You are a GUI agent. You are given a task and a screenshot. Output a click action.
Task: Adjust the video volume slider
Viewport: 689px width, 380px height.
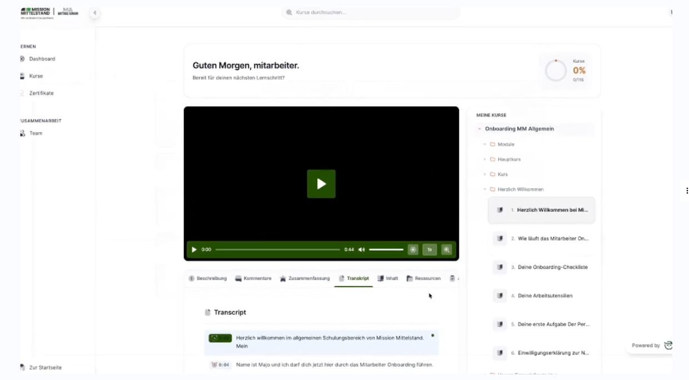(x=386, y=249)
